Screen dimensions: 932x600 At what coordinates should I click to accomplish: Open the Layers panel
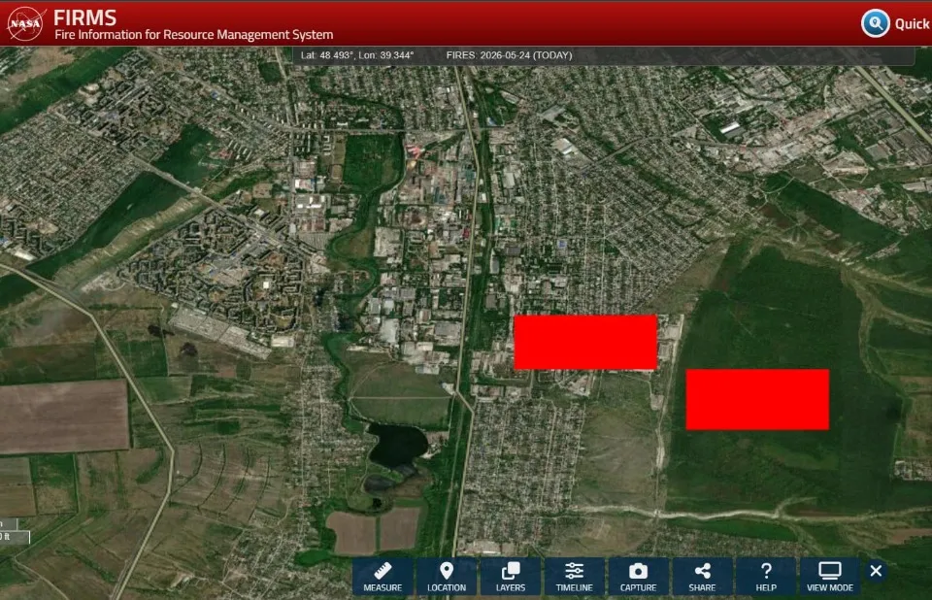[x=511, y=576]
